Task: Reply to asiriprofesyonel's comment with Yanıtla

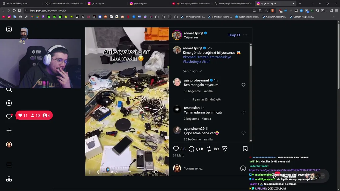Action: [208, 91]
